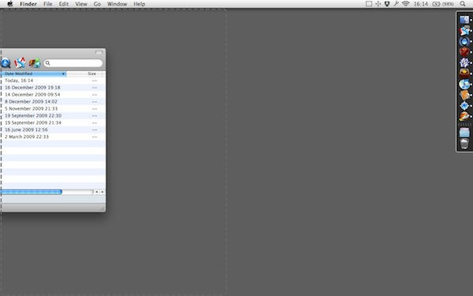Select the row dated 16 December 2009 19:18
This screenshot has height=296, width=473.
tap(53, 88)
